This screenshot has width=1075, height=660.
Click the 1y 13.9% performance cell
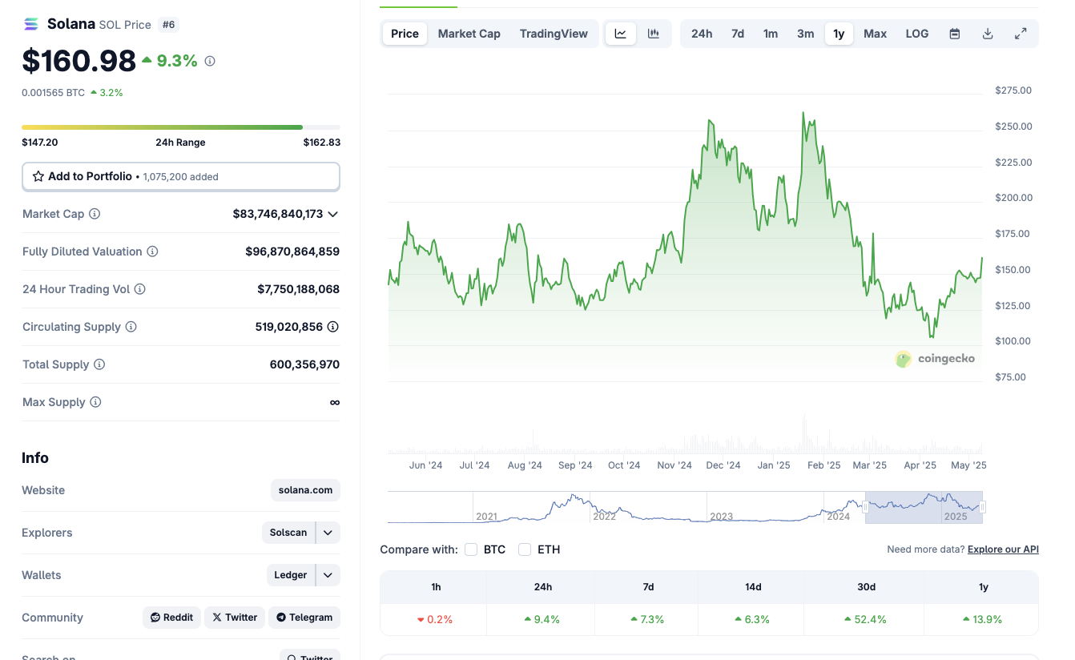983,619
